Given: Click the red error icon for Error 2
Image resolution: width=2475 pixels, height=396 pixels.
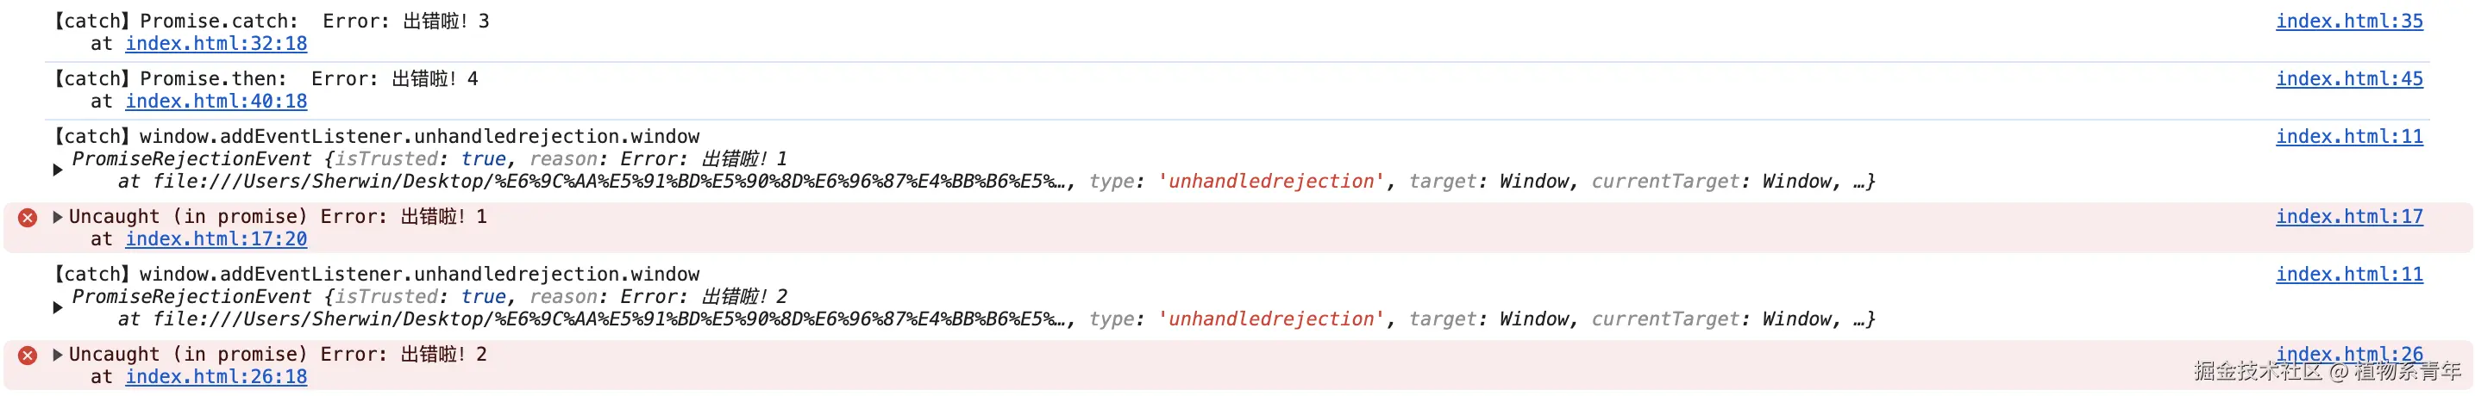Looking at the screenshot, I should (28, 356).
